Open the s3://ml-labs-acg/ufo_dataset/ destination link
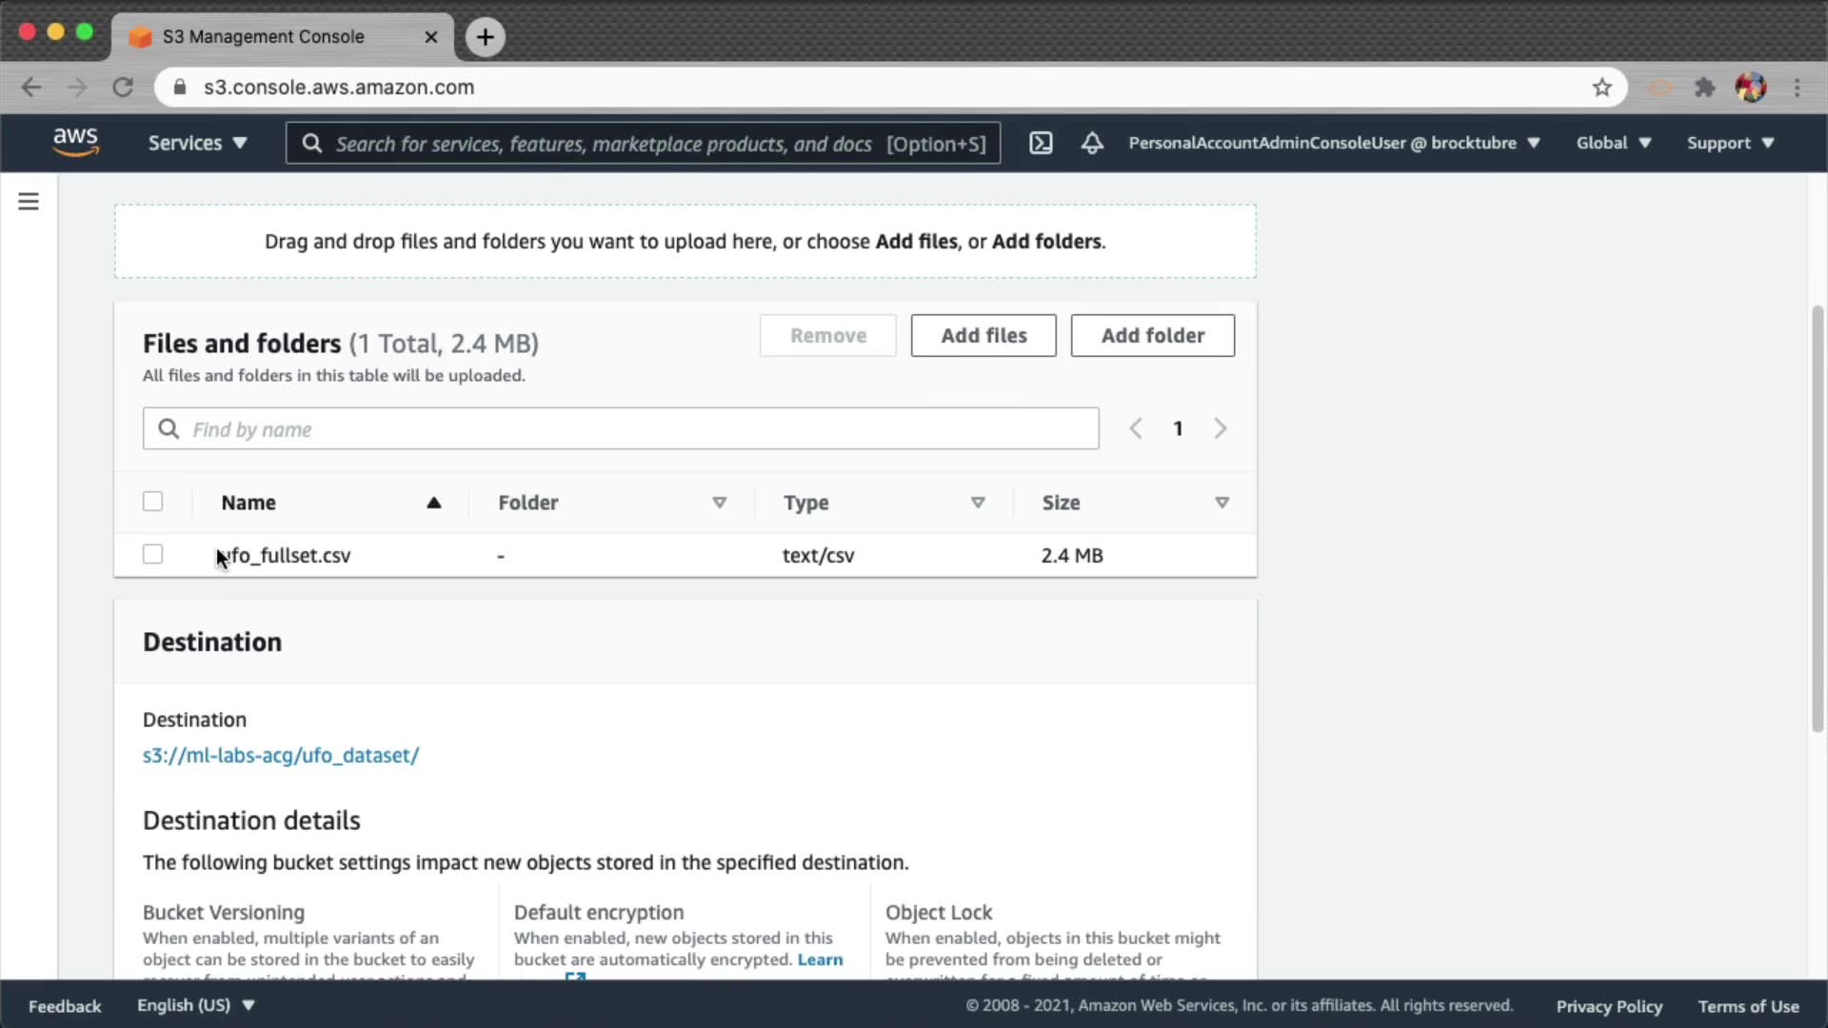 [x=281, y=756]
